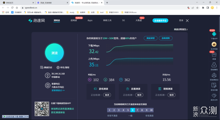Rate satisfaction as 2

tap(114, 110)
